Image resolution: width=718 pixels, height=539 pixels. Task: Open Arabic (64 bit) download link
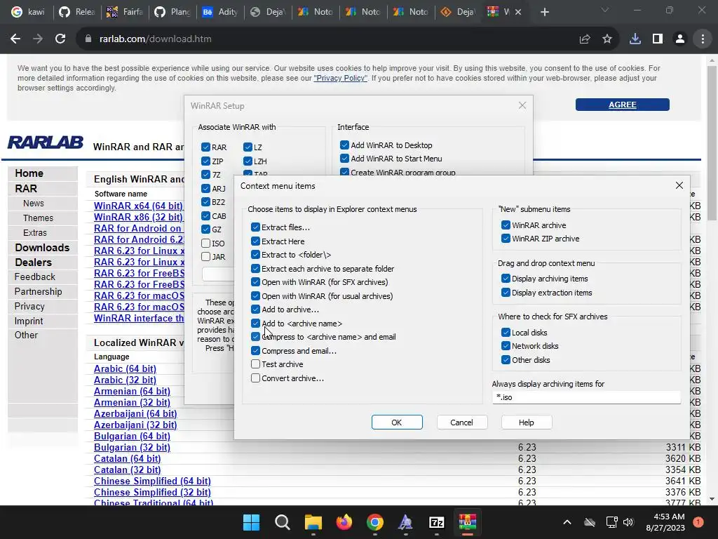click(125, 368)
